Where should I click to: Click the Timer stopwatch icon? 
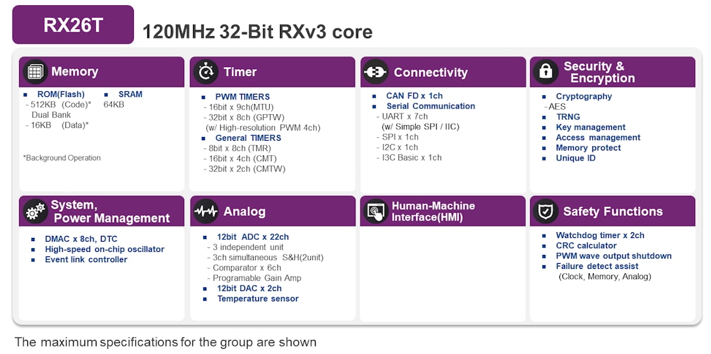[x=206, y=72]
